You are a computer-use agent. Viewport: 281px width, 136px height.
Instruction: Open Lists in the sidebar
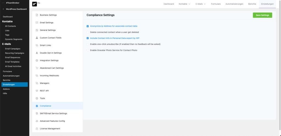7,31
